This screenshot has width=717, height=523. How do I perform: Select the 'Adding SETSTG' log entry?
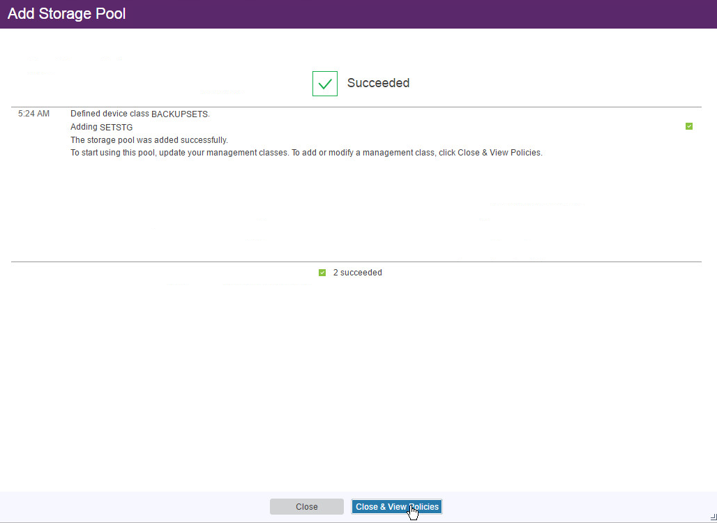(101, 127)
